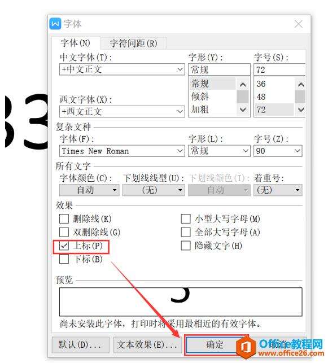Enable 全部大写字母(A) all caps checkbox
Viewport: 328px width, 363px height.
click(186, 232)
